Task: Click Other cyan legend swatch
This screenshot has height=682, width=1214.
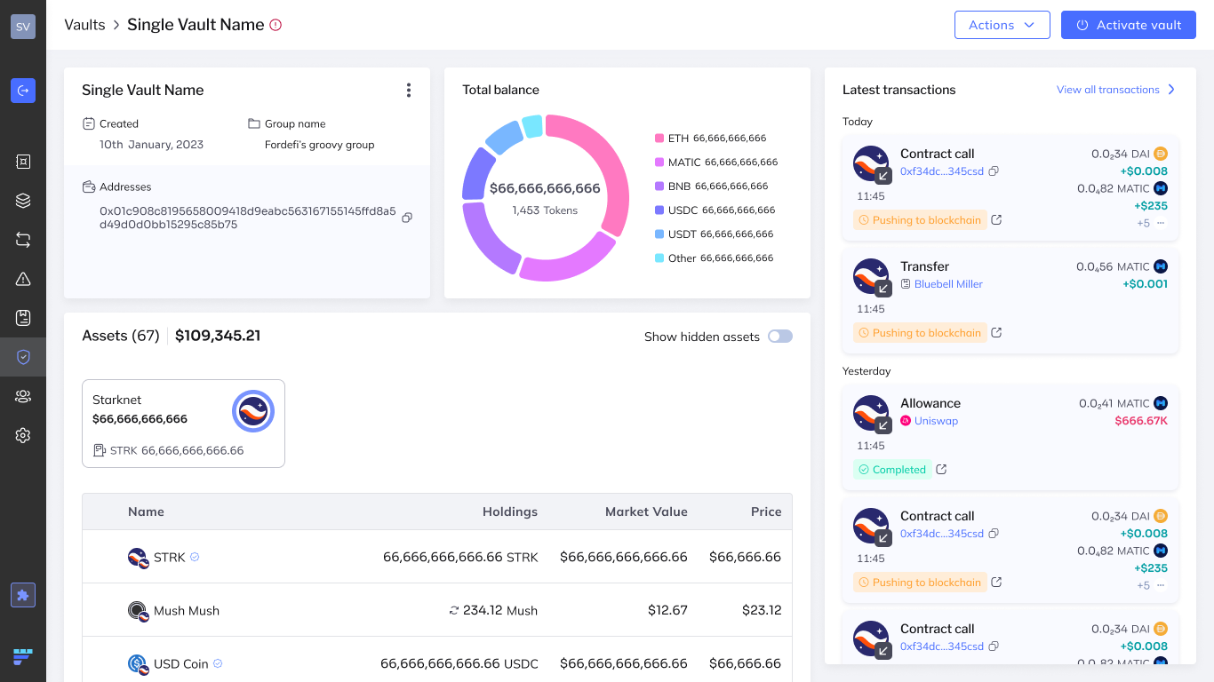Action: coord(659,258)
